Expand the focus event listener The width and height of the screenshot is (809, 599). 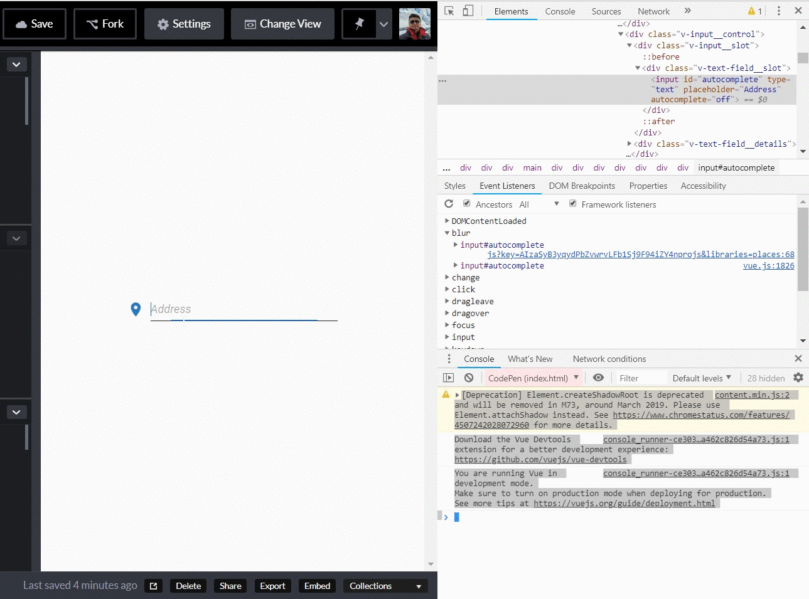[x=447, y=325]
